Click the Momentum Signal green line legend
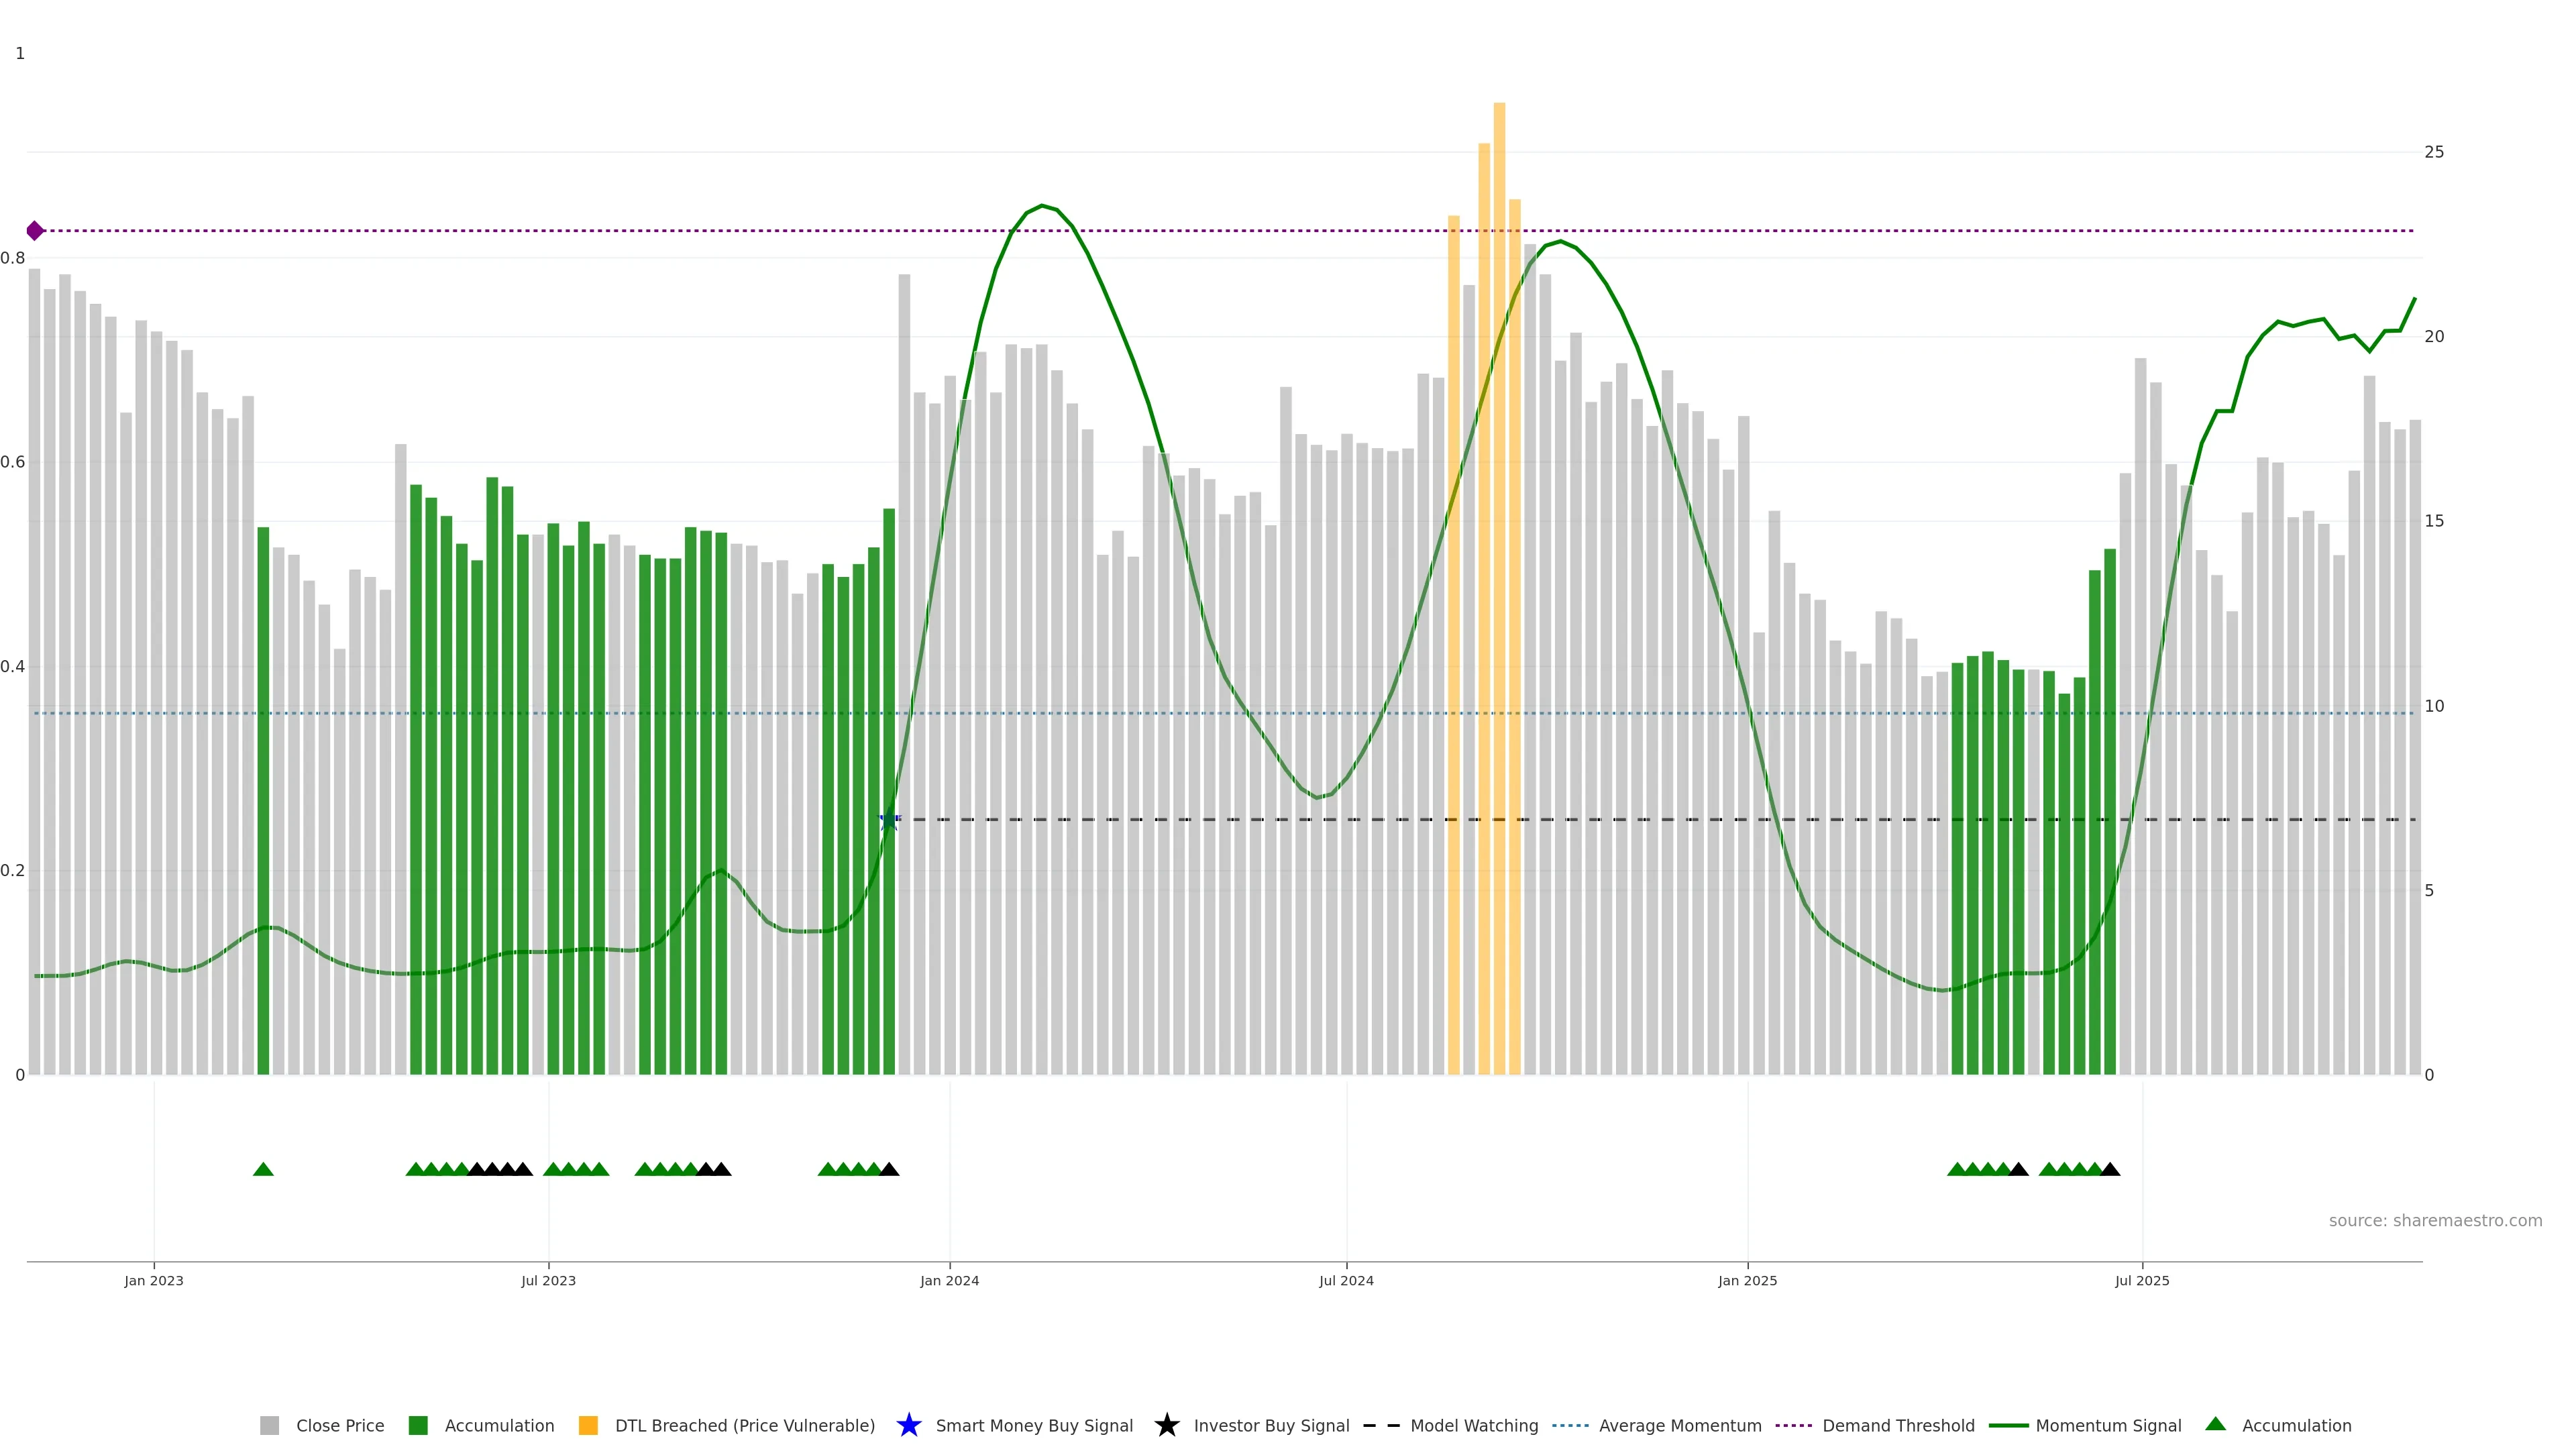 click(2008, 1425)
